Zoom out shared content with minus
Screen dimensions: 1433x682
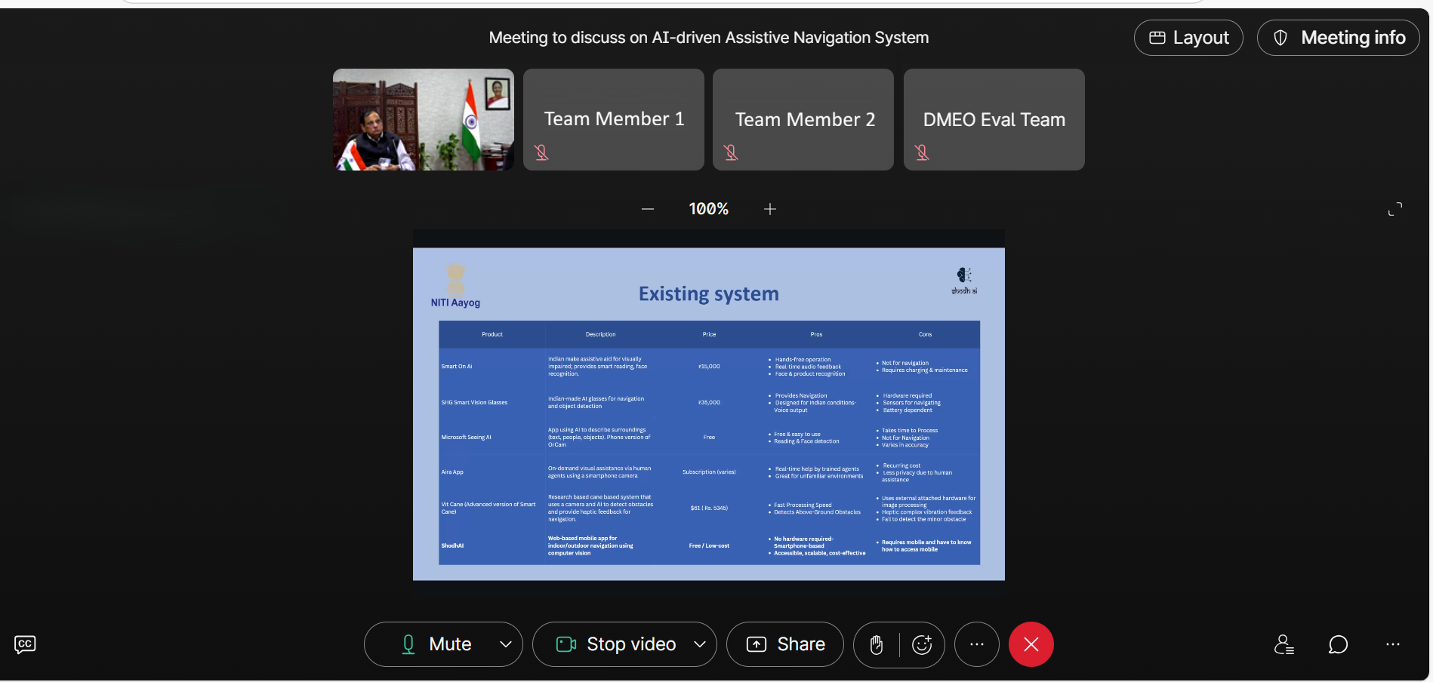(x=648, y=209)
